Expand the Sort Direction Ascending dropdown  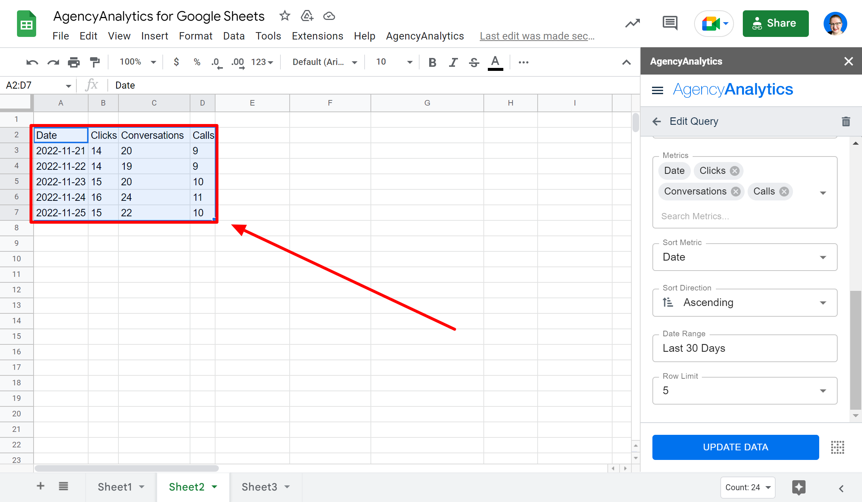[826, 302]
